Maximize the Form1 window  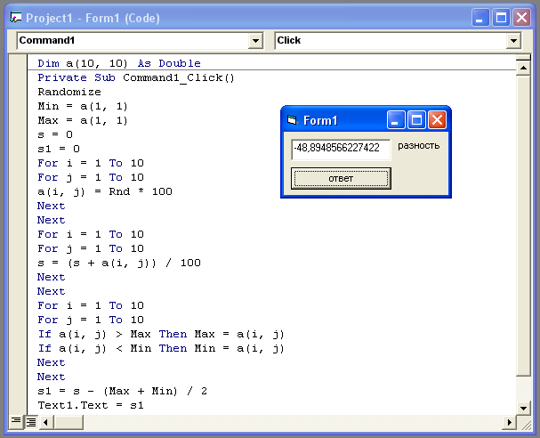pyautogui.click(x=416, y=120)
